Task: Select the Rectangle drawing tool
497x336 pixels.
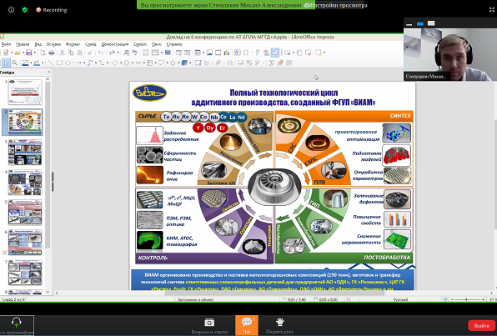Action: pyautogui.click(x=59, y=63)
